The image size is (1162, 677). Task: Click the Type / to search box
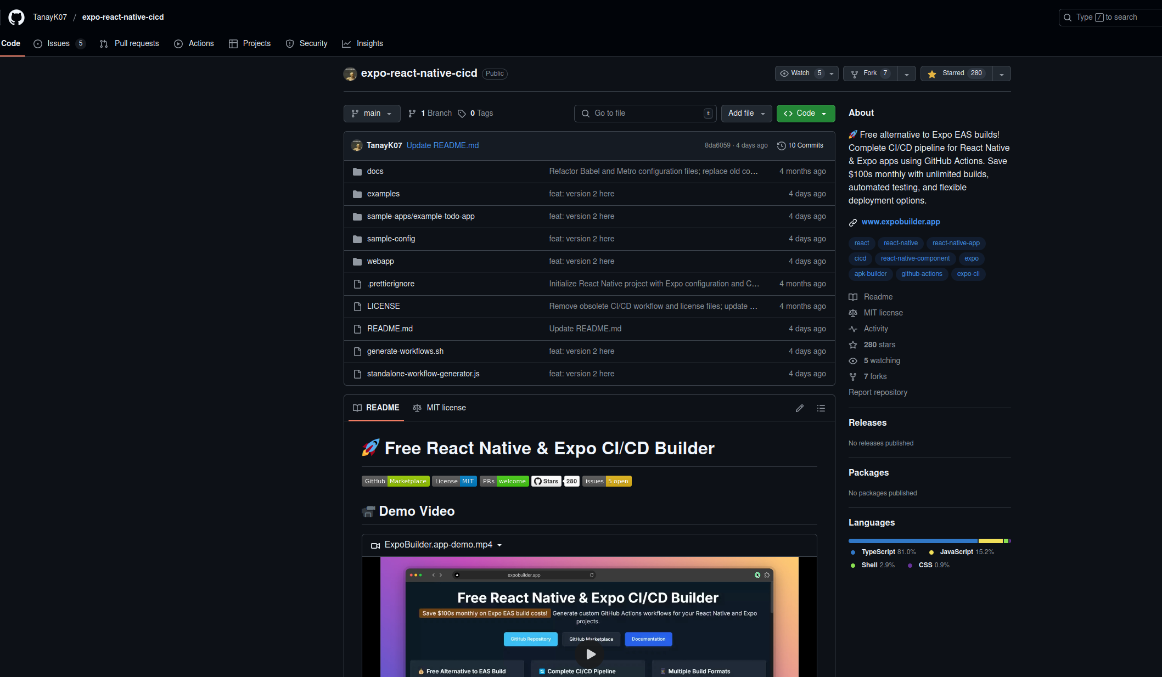tap(1110, 18)
